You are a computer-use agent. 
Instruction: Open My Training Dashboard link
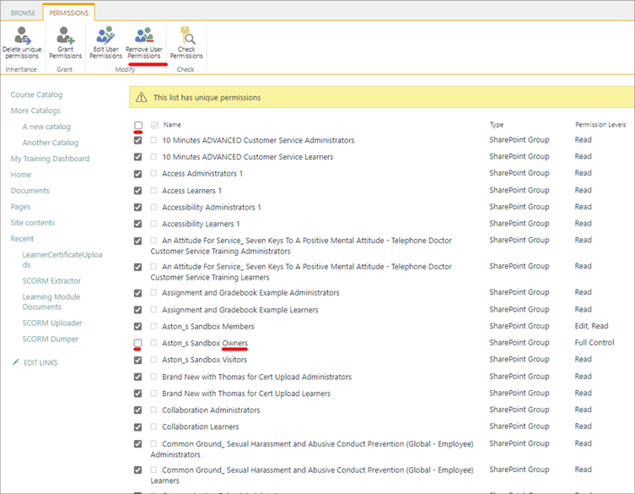pyautogui.click(x=50, y=159)
